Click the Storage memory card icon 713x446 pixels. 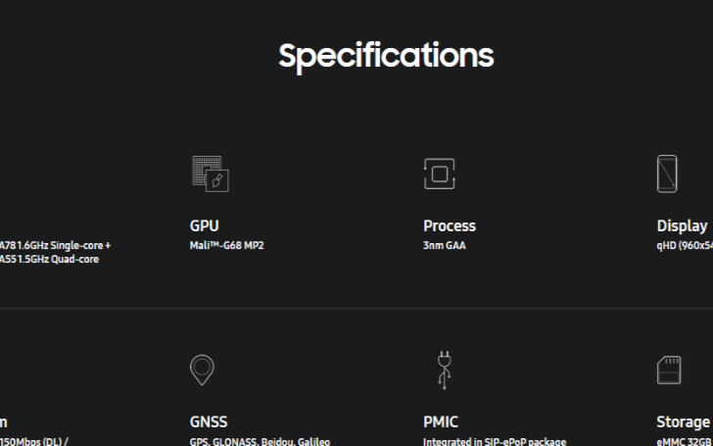click(669, 370)
